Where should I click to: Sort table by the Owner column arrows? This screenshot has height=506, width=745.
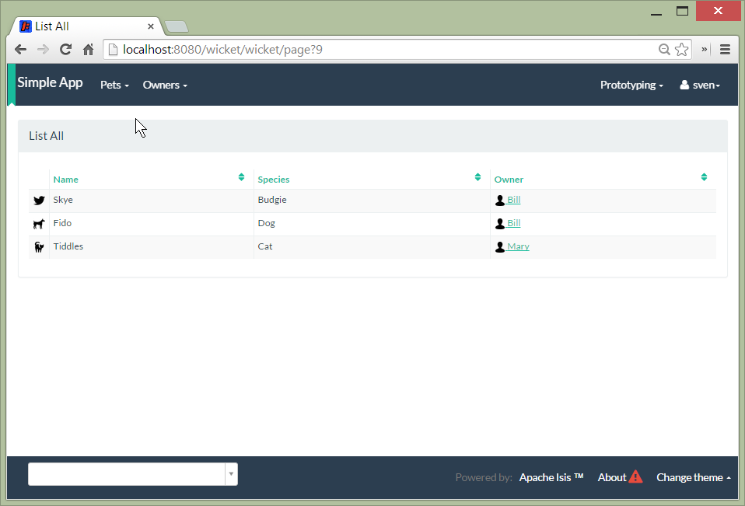(x=704, y=177)
